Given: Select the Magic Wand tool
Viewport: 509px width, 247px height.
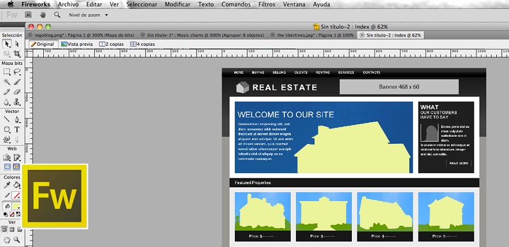Looking at the screenshot, I should (7, 82).
